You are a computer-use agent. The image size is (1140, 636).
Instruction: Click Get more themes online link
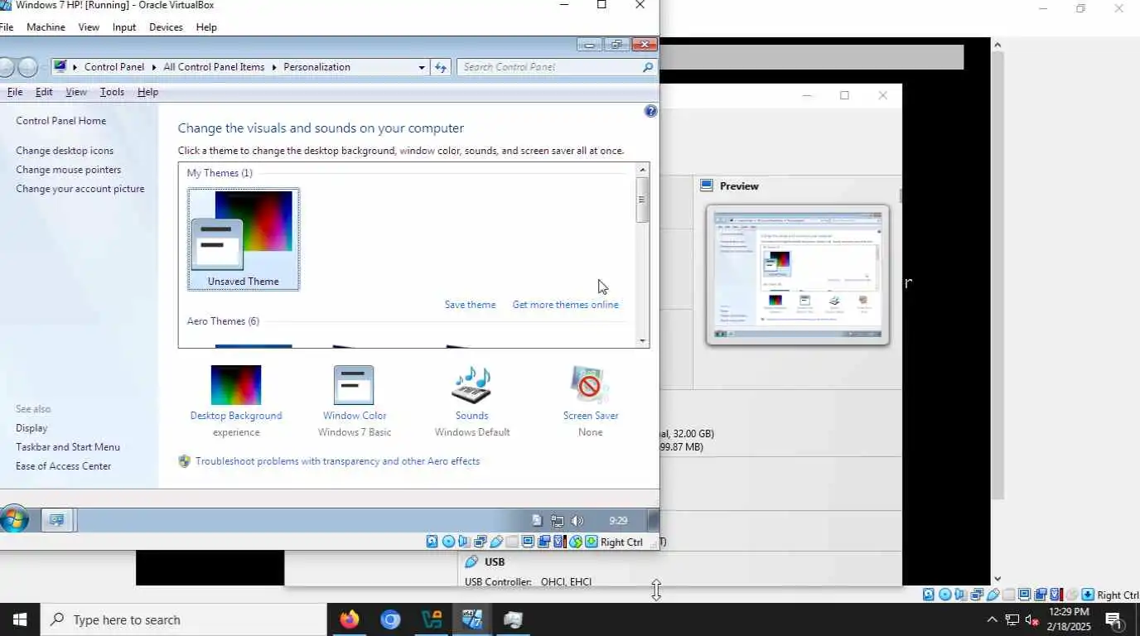565,305
